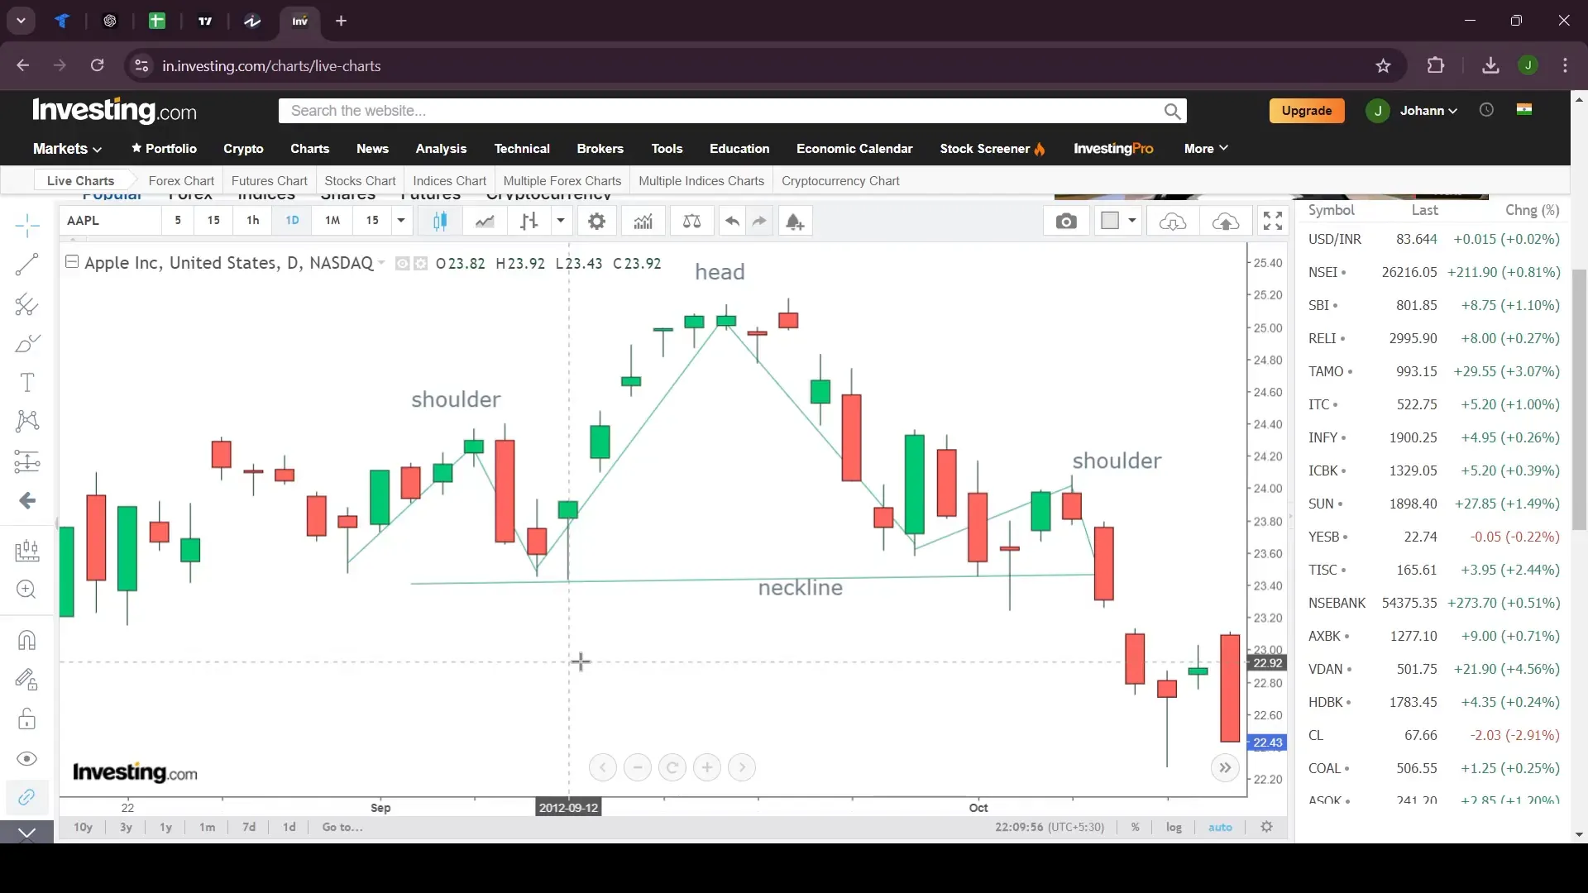The image size is (1588, 893).
Task: Create a price alert bell
Action: coord(794,221)
